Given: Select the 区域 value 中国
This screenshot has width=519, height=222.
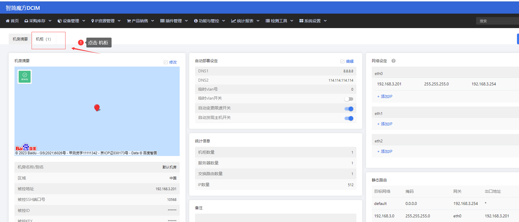Looking at the screenshot, I should 173,178.
